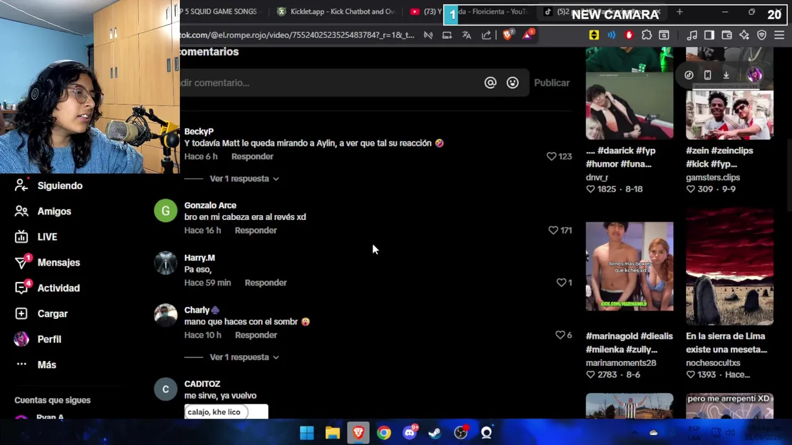This screenshot has height=445, width=792.
Task: Open the red stop-hand extension
Action: pyautogui.click(x=629, y=35)
